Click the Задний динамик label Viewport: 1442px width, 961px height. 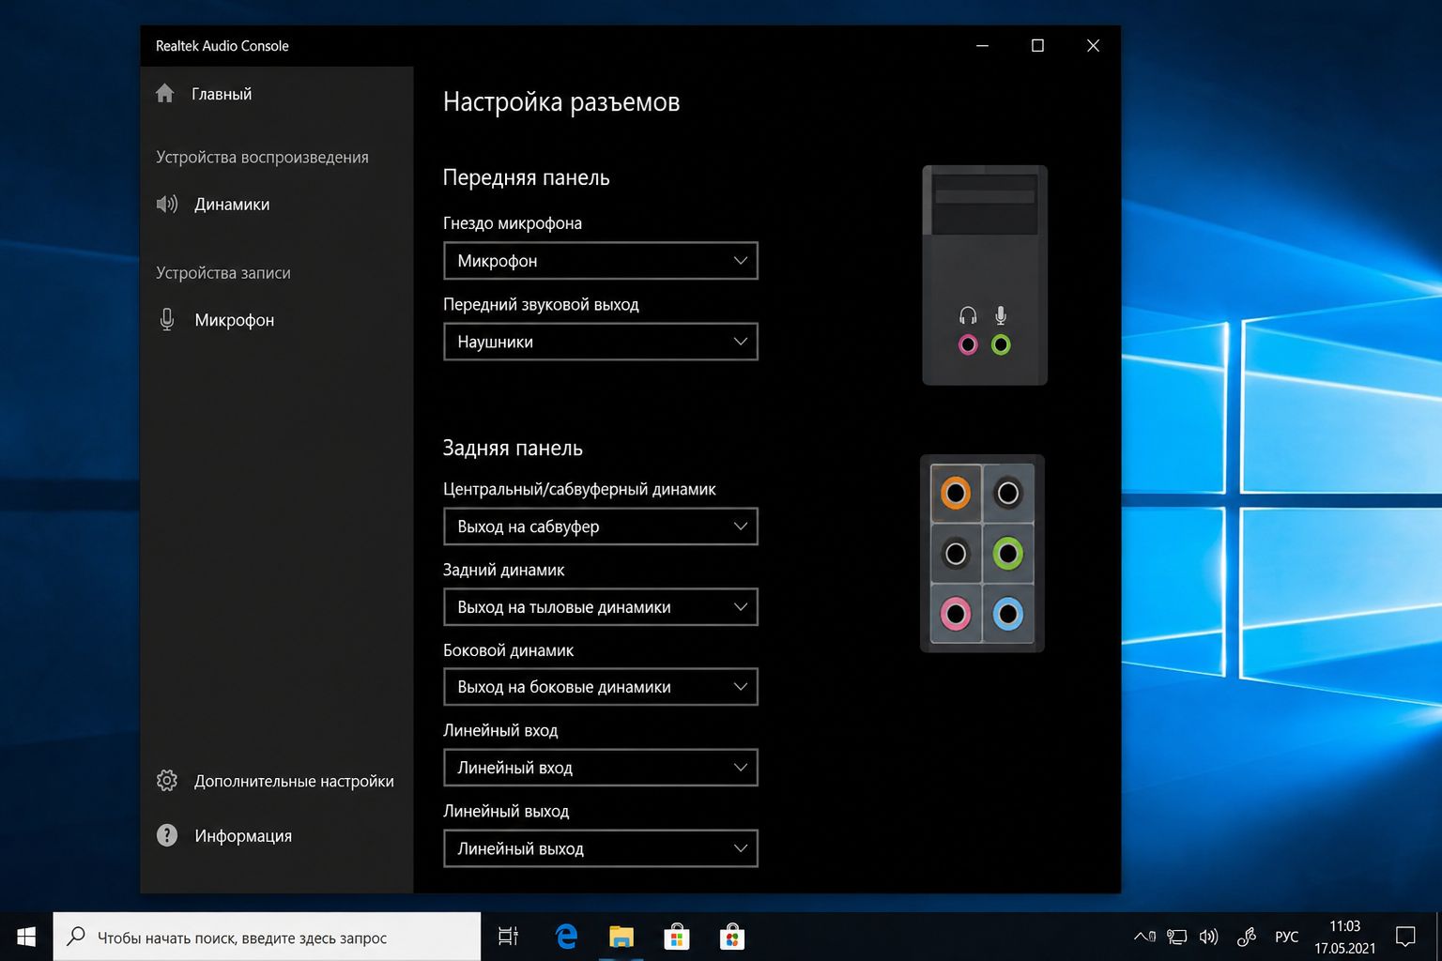pyautogui.click(x=504, y=570)
